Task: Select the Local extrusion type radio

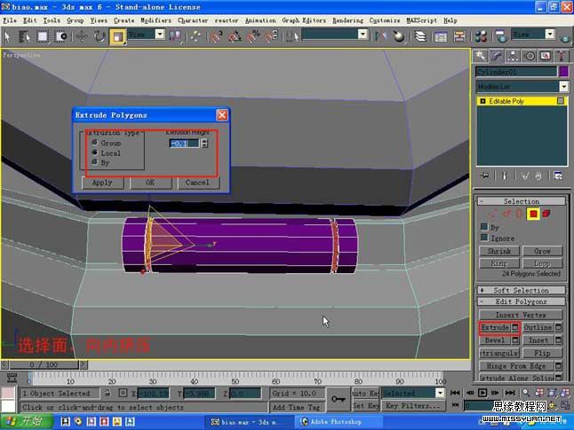Action: tap(94, 152)
